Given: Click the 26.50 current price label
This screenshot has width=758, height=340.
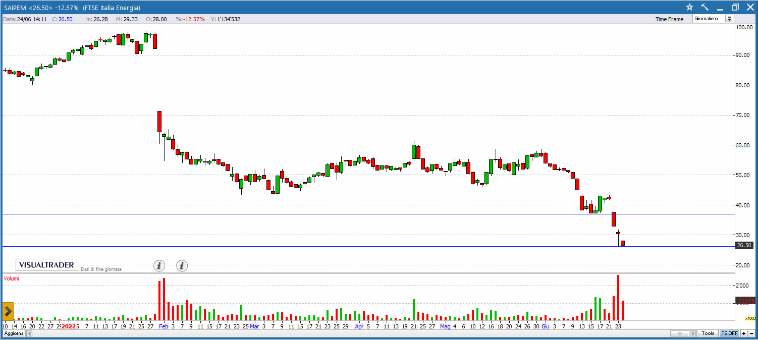Looking at the screenshot, I should tap(744, 246).
